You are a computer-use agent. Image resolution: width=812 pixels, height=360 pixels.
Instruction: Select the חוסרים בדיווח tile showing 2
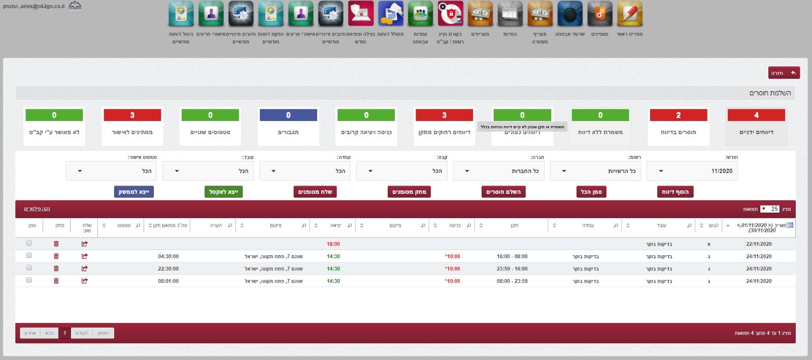tap(678, 127)
